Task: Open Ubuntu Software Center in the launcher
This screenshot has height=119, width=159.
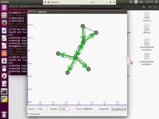Action: pos(4,53)
